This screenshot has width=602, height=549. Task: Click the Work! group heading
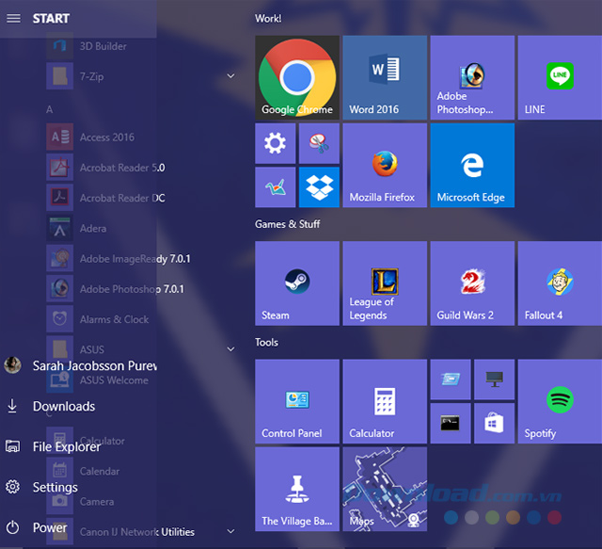point(268,19)
